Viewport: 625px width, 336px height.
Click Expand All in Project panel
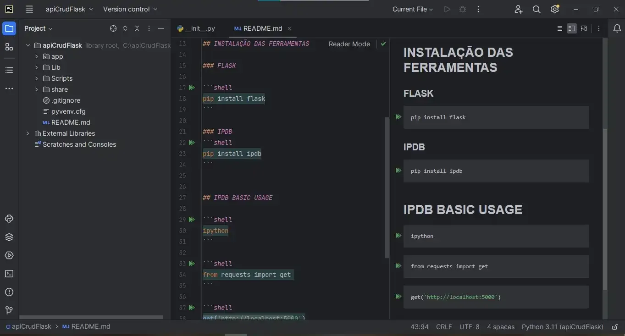tap(125, 28)
